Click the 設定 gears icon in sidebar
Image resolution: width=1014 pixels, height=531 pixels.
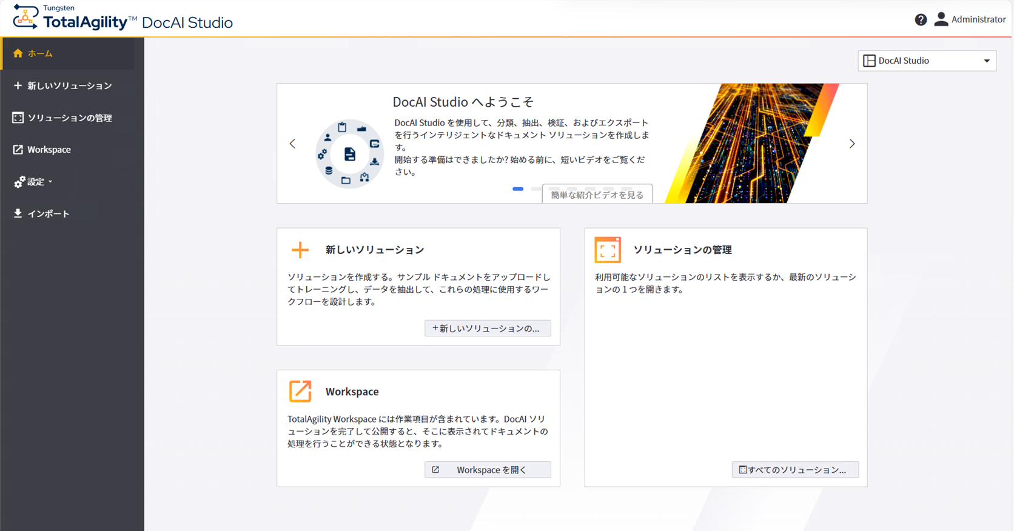point(19,182)
